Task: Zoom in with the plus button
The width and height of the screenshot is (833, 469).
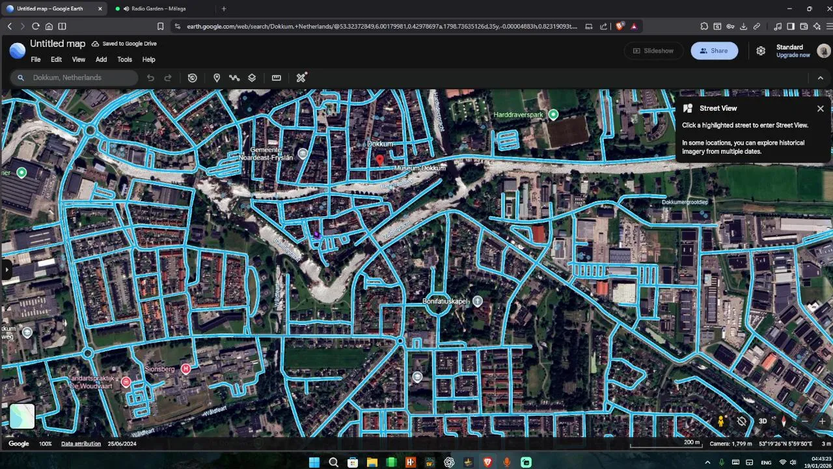Action: tap(822, 421)
